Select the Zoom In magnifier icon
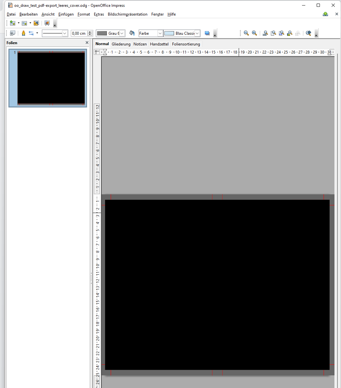Image resolution: width=341 pixels, height=388 pixels. point(255,33)
